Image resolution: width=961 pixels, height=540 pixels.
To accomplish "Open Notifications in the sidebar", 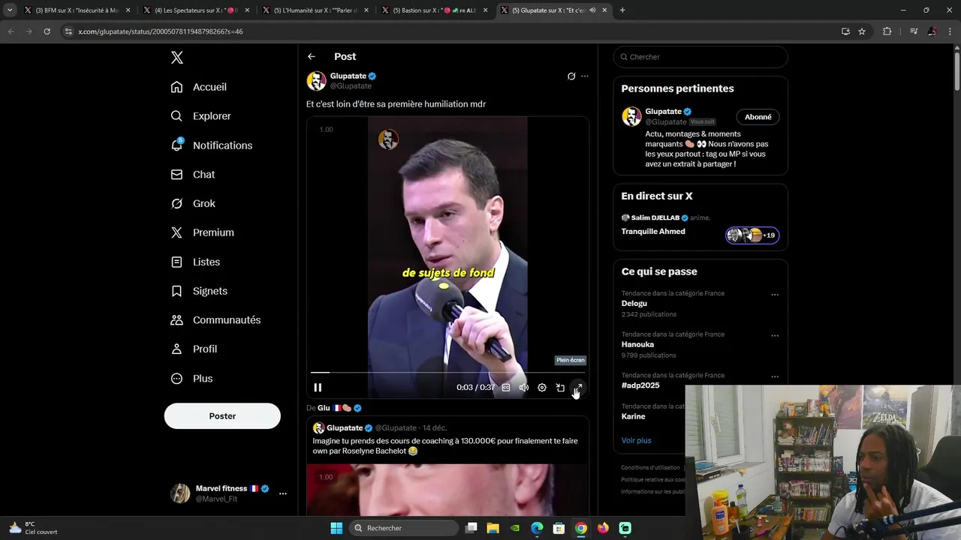I will pyautogui.click(x=212, y=145).
